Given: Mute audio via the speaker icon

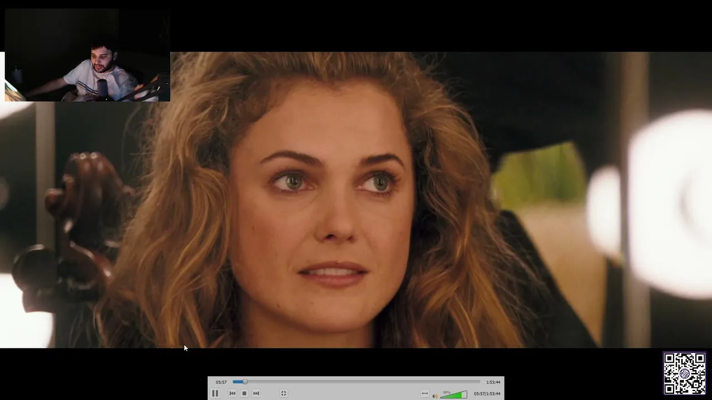Looking at the screenshot, I should (435, 395).
